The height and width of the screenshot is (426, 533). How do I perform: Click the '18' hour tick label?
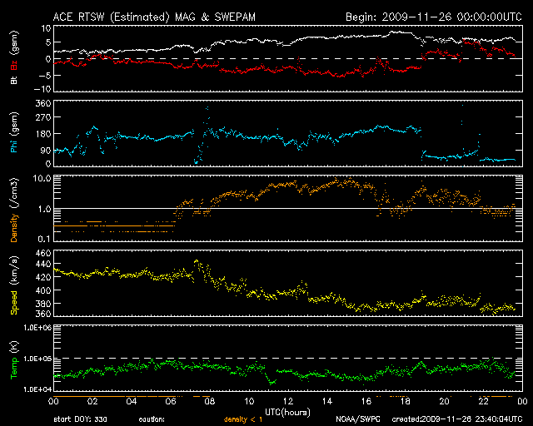click(x=406, y=401)
